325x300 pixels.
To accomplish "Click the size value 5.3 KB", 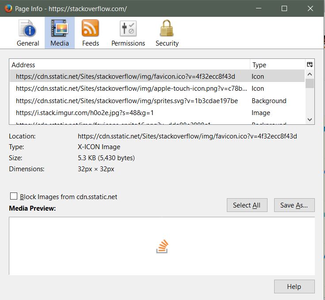I will (x=106, y=158).
